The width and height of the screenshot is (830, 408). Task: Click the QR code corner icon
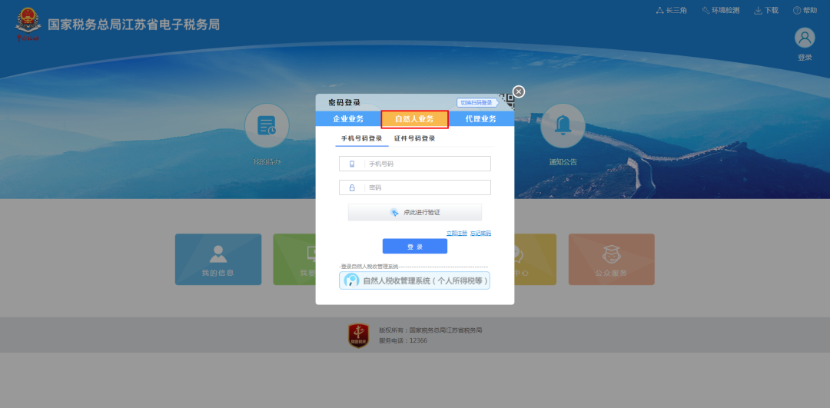tap(506, 101)
